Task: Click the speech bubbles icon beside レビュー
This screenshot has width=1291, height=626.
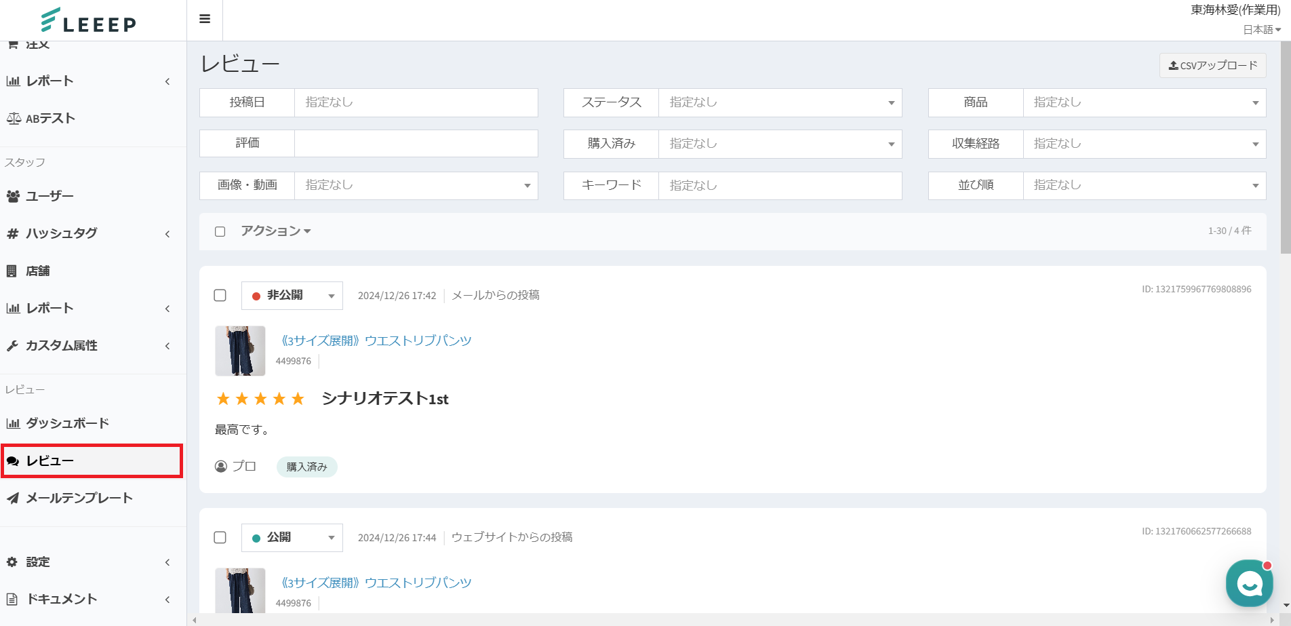Action: click(13, 461)
